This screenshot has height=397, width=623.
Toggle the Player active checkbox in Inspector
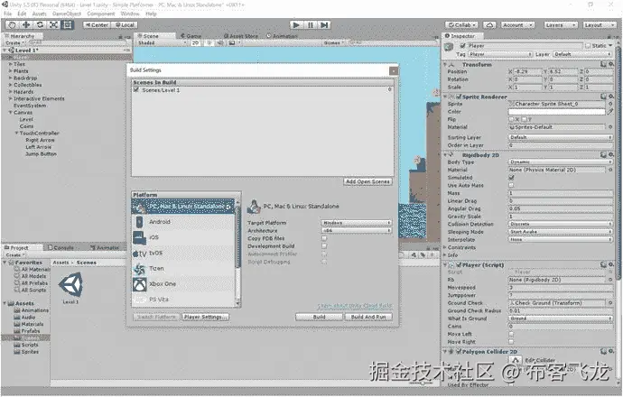(462, 46)
